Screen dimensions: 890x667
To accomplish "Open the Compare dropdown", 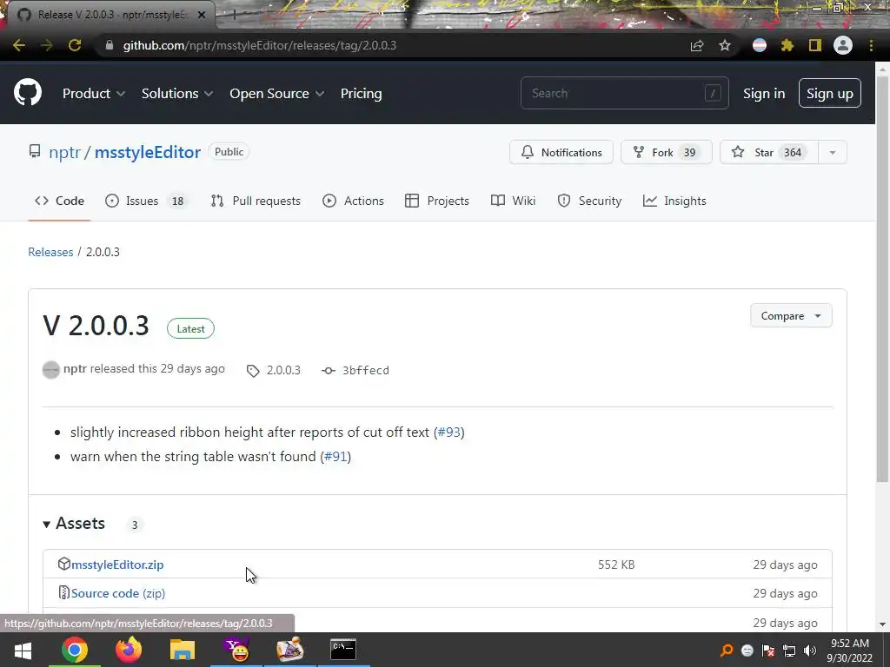I will [791, 316].
